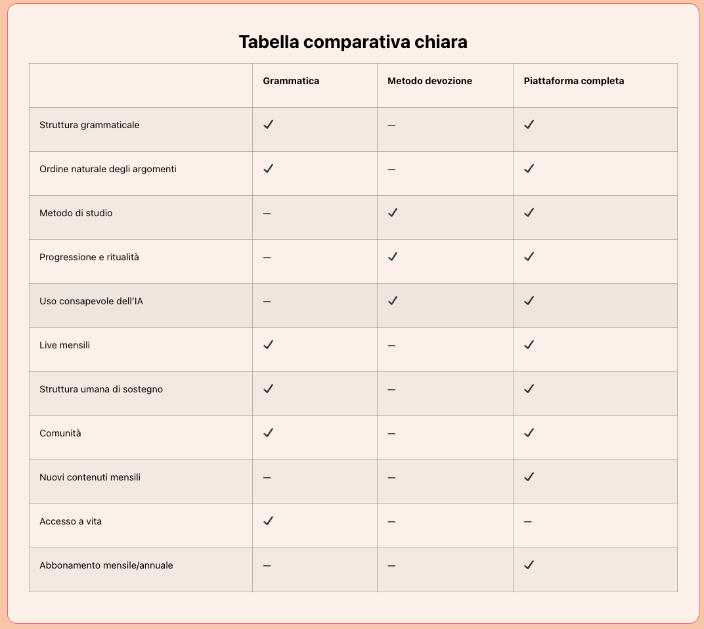Click the Struttura umana di sostegno row label
This screenshot has height=629, width=704.
pos(101,389)
